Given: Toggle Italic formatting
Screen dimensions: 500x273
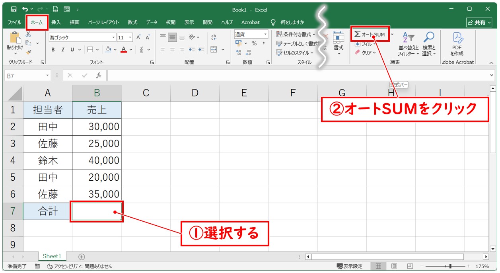Looking at the screenshot, I should (62, 50).
